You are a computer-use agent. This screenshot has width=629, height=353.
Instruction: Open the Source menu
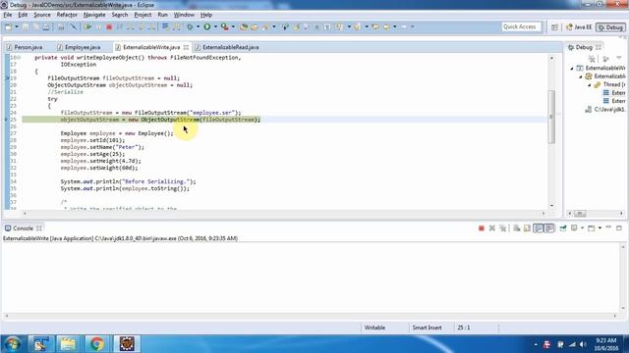(x=42, y=15)
